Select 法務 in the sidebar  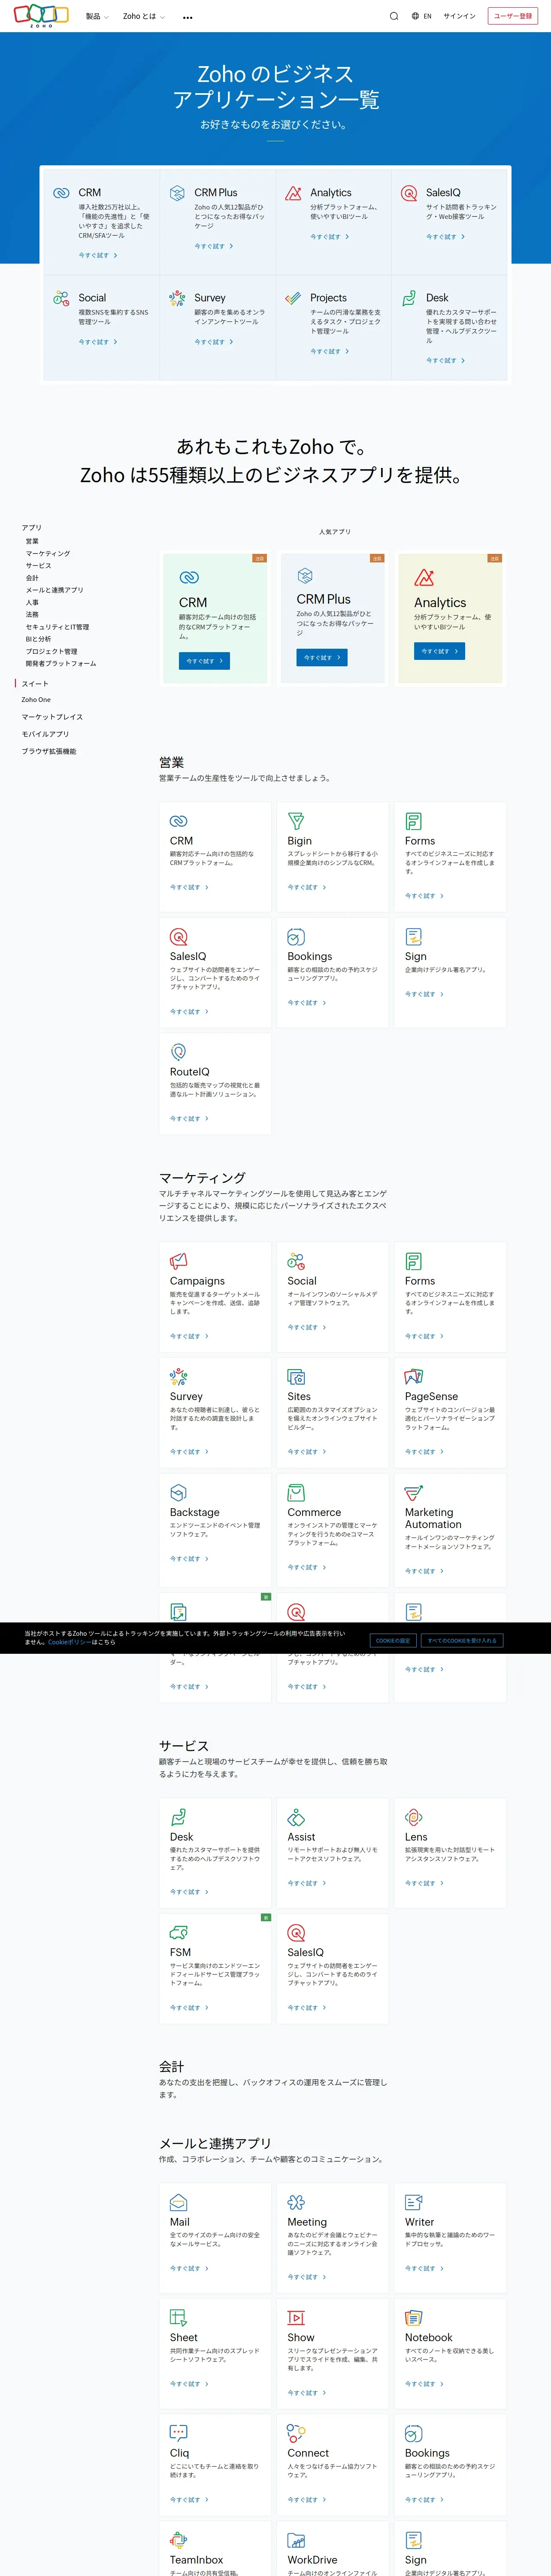(x=32, y=615)
